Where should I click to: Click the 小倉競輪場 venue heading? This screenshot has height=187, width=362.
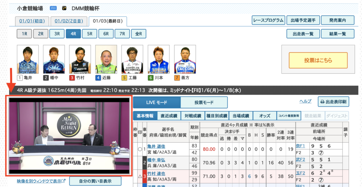30,9
